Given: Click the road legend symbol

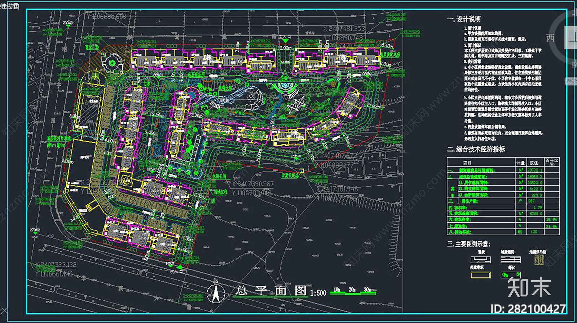Looking at the screenshot, I should pos(510,260).
